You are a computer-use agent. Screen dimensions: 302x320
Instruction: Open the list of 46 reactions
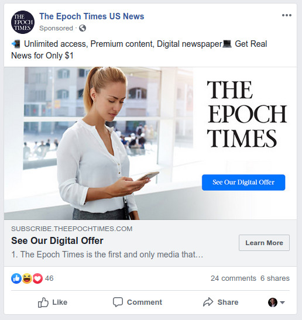click(x=49, y=278)
